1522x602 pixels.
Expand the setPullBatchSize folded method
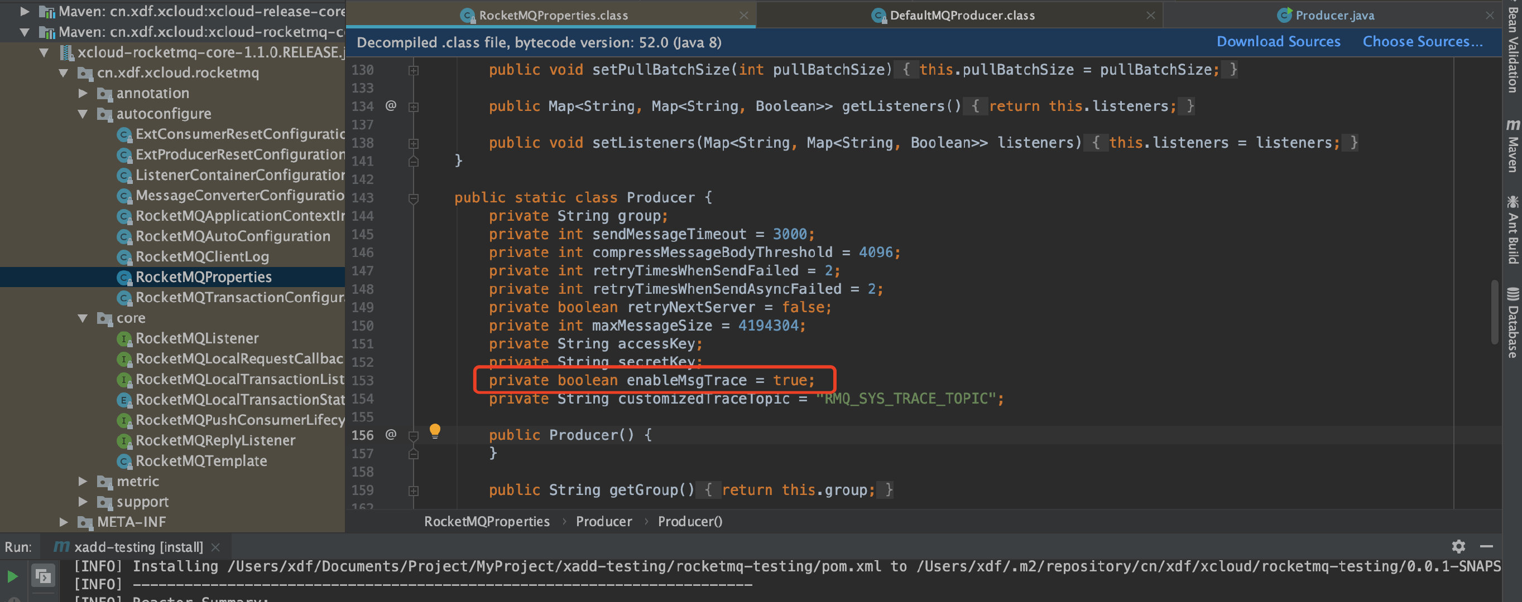[x=414, y=70]
